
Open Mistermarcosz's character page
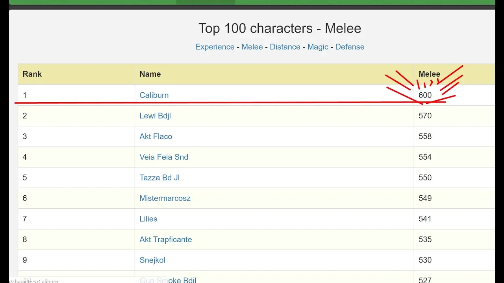pyautogui.click(x=165, y=198)
